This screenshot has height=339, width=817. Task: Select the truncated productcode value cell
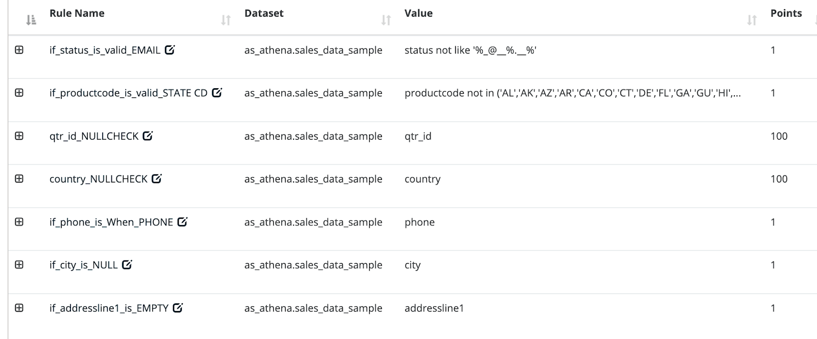(x=572, y=93)
